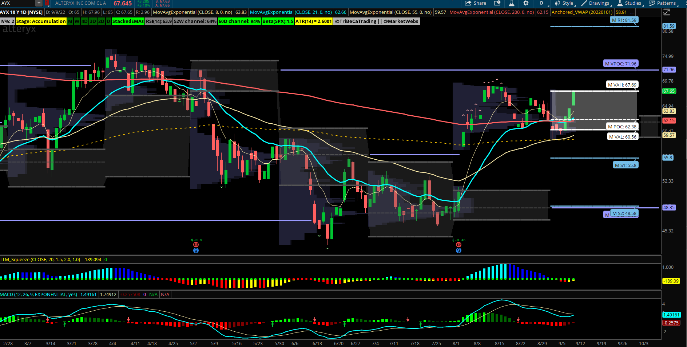The image size is (687, 347).
Task: Open chart settings gear icon
Action: coord(526,3)
